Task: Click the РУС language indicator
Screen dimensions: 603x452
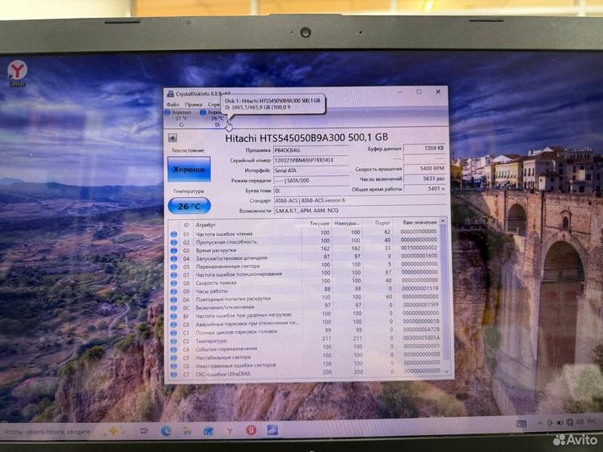Action: (x=592, y=422)
